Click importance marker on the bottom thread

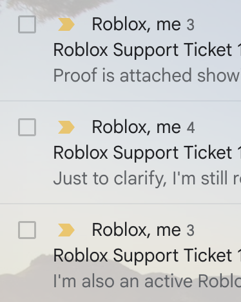pos(66,230)
